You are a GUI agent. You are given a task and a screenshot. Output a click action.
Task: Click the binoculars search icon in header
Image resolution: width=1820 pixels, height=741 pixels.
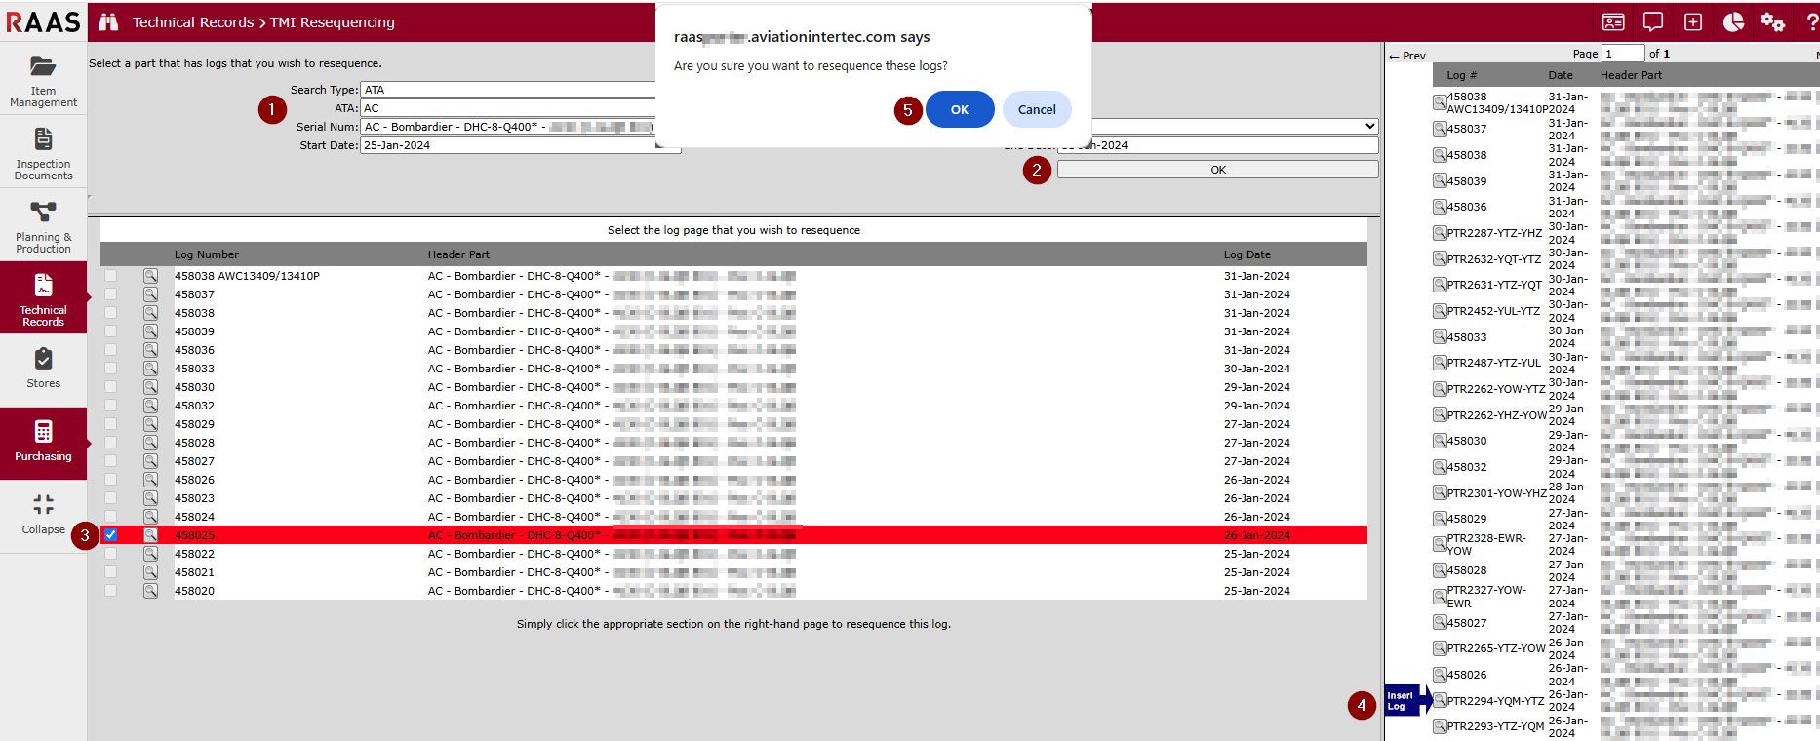(x=108, y=21)
